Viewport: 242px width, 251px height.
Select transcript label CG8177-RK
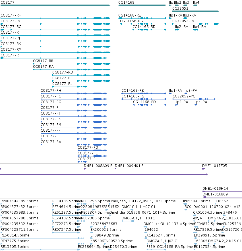click(11, 44)
